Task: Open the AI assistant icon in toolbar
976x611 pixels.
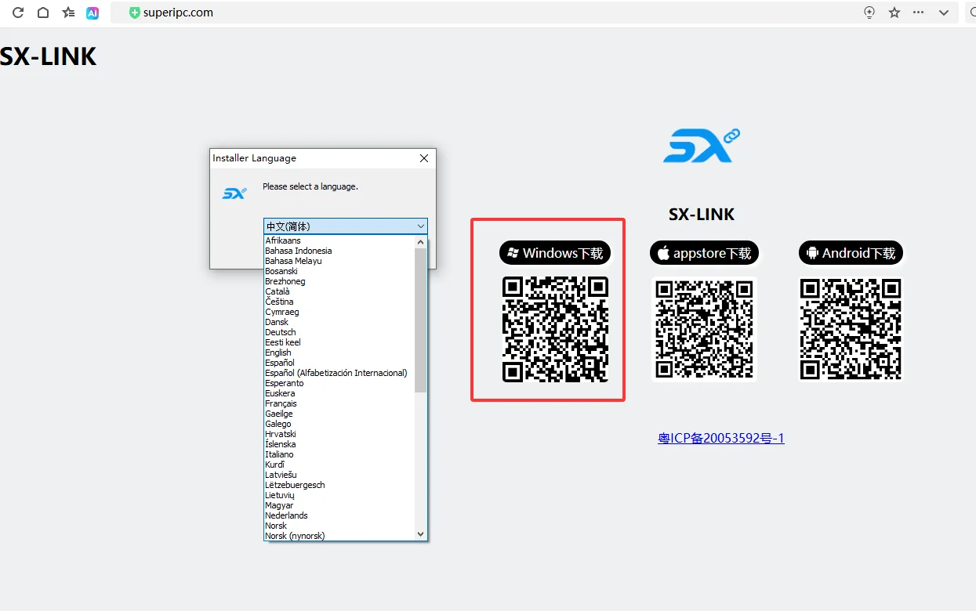Action: point(93,13)
